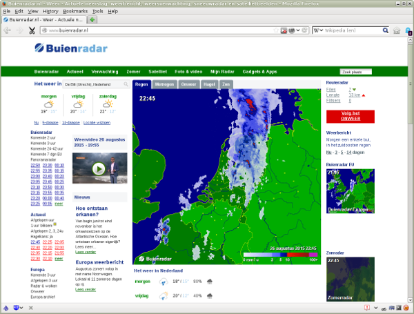This screenshot has height=314, width=414.
Task: Click the blue shield add-on icon in the status bar
Action: click(x=17, y=308)
